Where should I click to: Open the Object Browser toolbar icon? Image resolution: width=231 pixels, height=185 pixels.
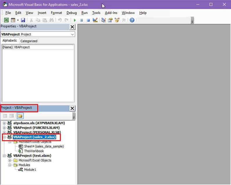click(117, 20)
